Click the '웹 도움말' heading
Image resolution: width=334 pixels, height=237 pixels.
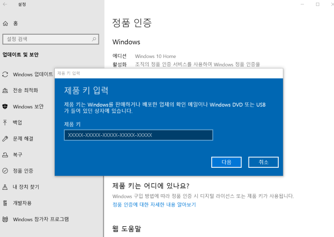[127, 229]
